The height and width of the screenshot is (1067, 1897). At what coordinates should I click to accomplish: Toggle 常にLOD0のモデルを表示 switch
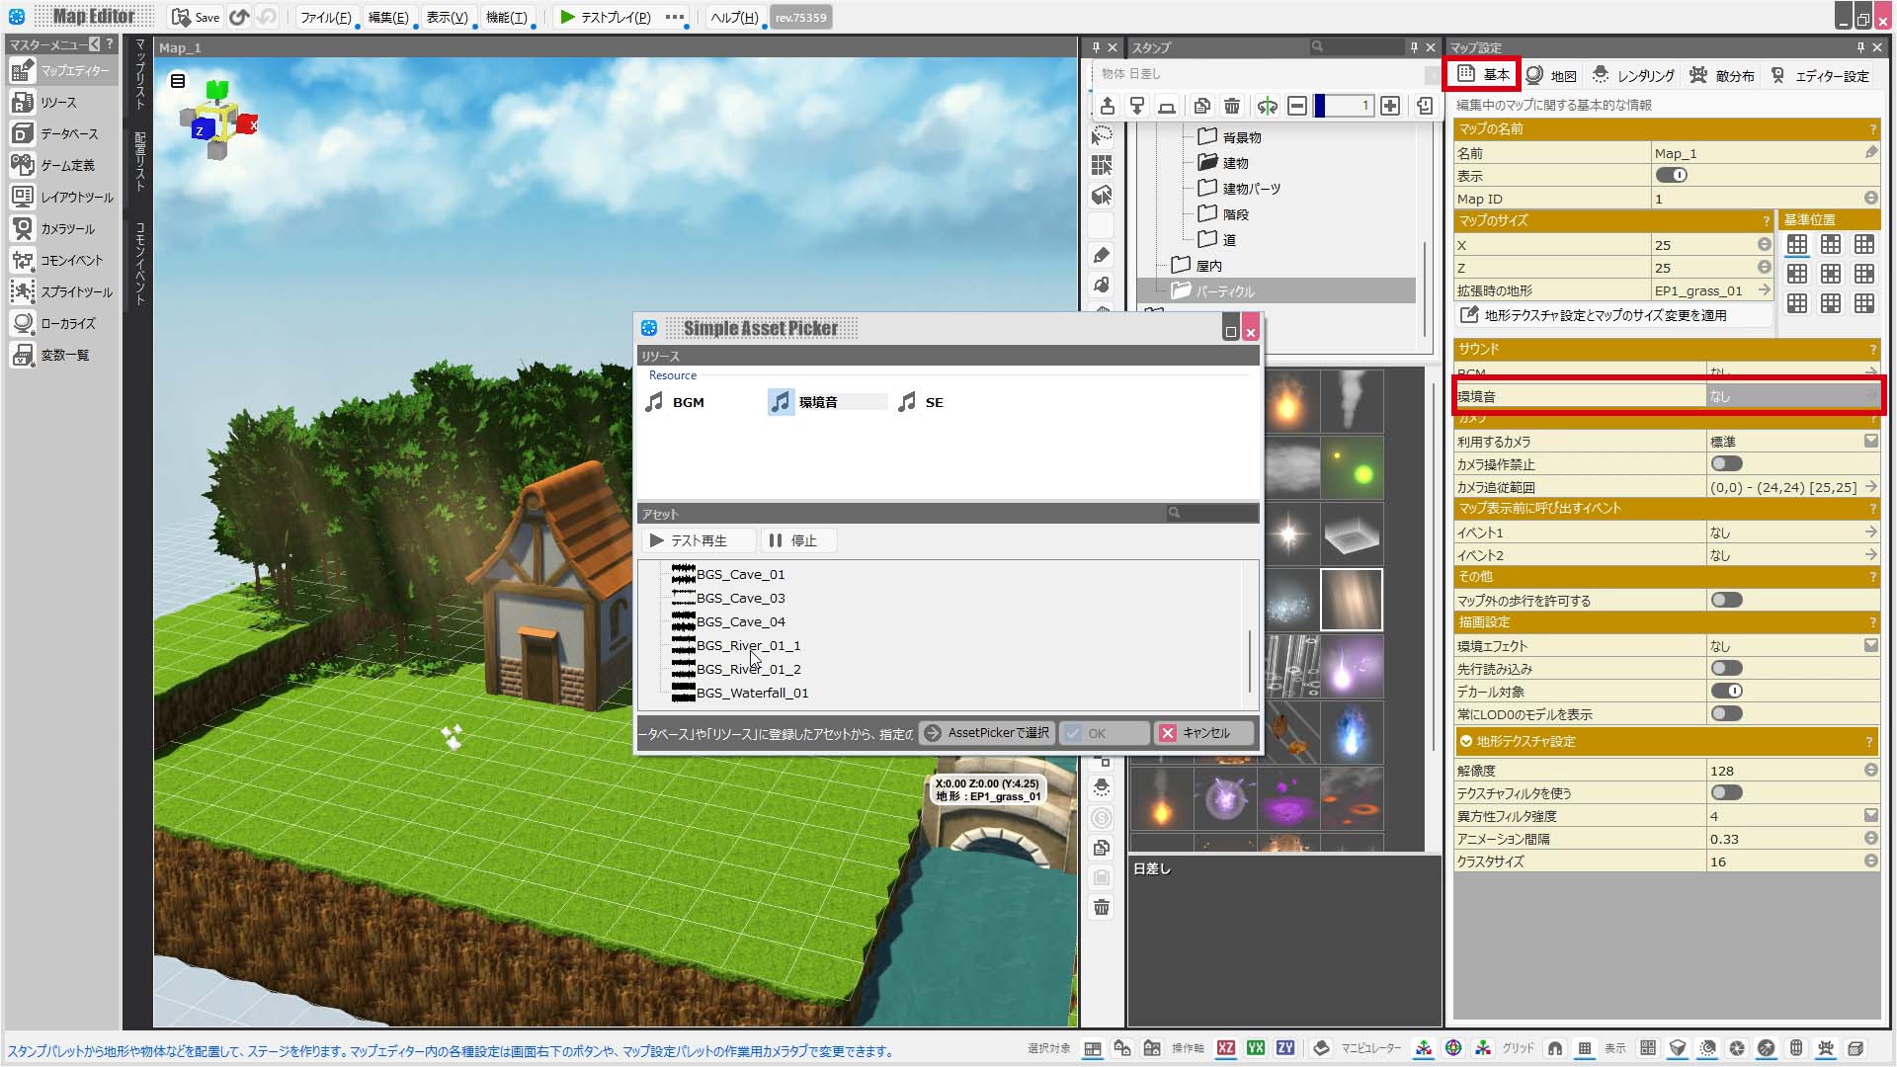1727,714
